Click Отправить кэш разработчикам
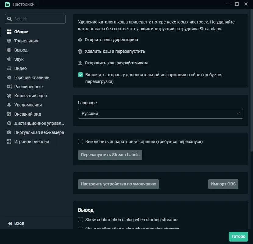 (x=116, y=63)
